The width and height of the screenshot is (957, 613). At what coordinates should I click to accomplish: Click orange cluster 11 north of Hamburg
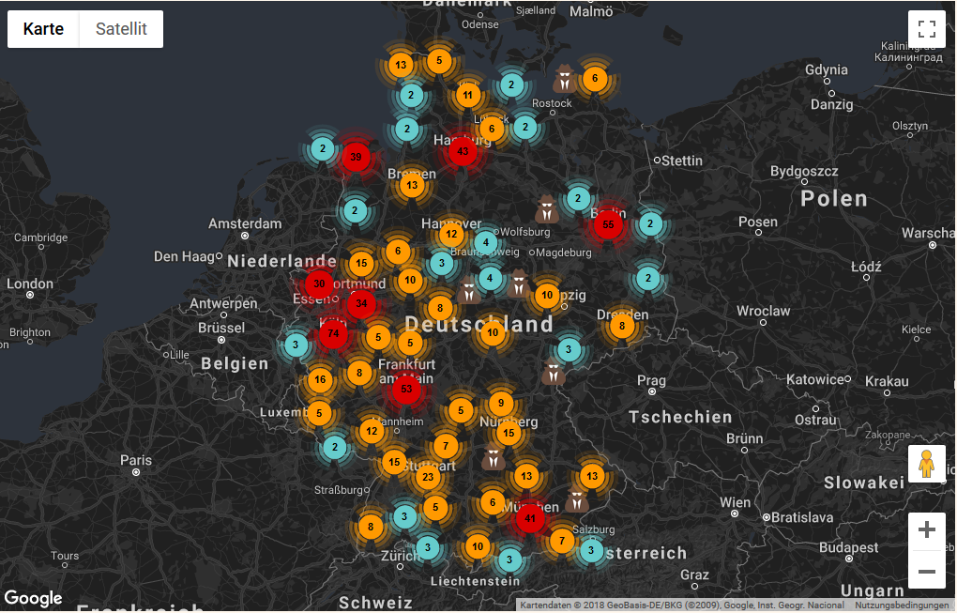click(468, 95)
